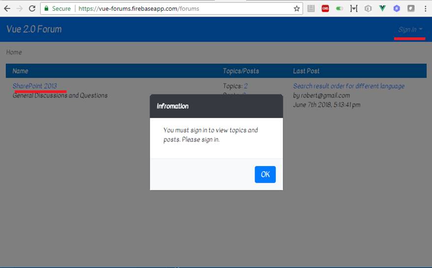Open 'Search result order for different language' post
432x268 pixels.
coord(349,86)
